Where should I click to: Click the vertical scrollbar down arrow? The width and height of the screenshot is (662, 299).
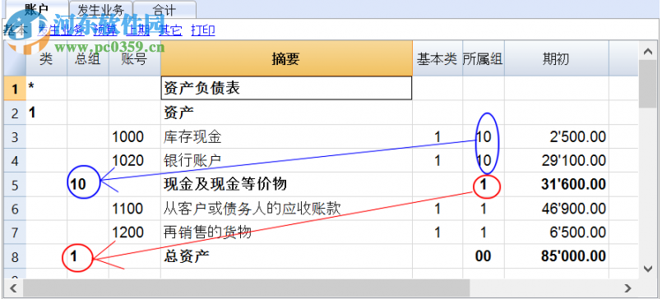(x=648, y=269)
